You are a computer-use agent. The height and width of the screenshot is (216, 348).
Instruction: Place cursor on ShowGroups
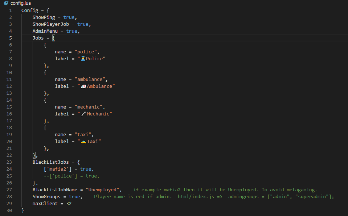46,197
